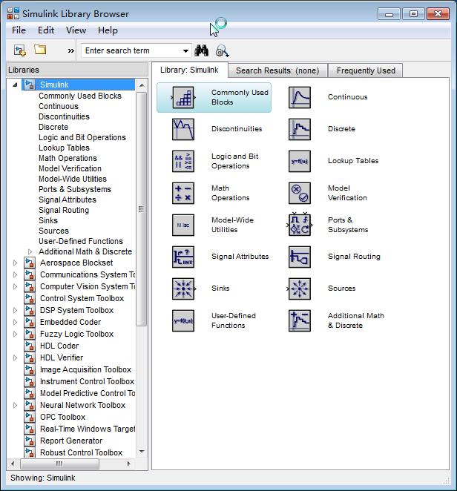Create a new model from toolbar

click(20, 50)
